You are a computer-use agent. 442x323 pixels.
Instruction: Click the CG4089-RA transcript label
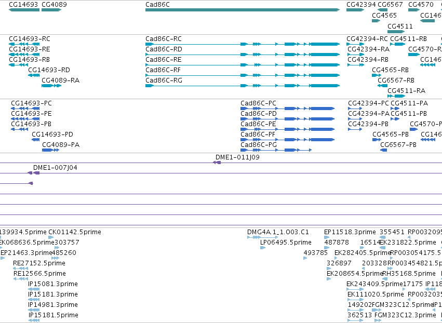(x=61, y=80)
